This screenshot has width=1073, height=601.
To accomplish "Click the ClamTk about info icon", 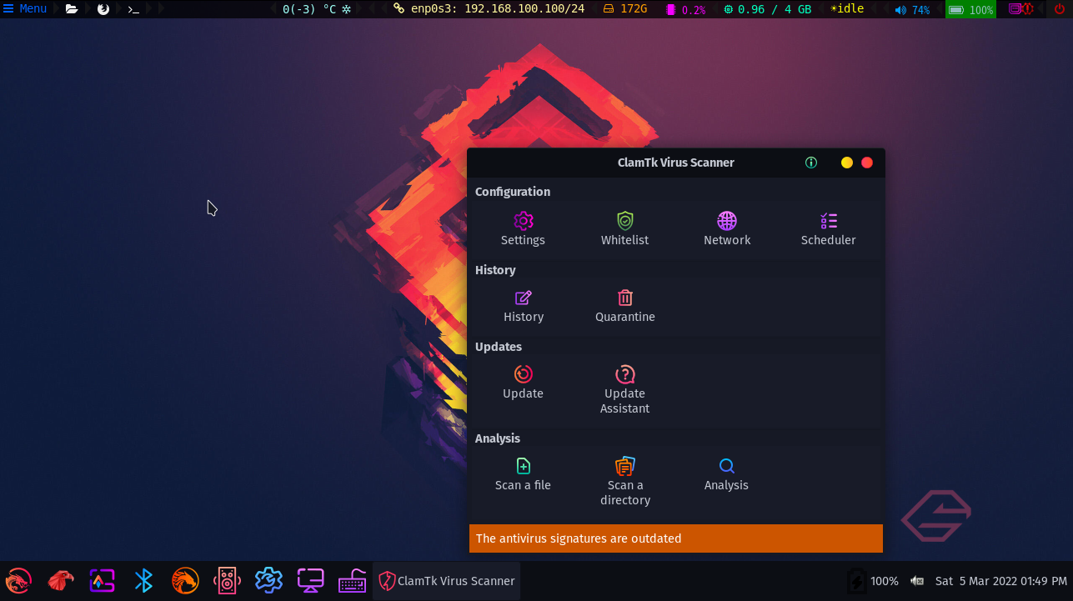I will (811, 163).
